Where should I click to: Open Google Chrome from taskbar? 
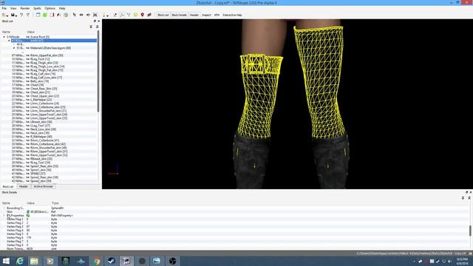pyautogui.click(x=97, y=261)
